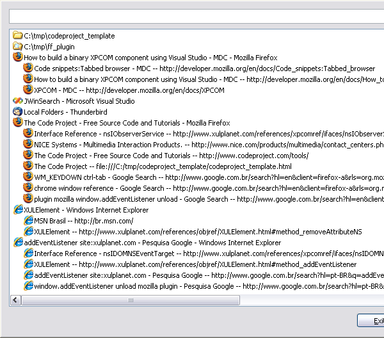Click IE icon beside nsIDOMNSEventTarget Interface Reference
The height and width of the screenshot is (338, 384).
click(x=28, y=253)
